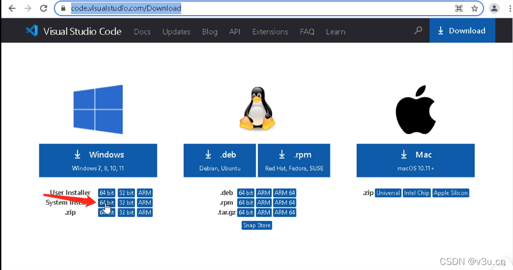The width and height of the screenshot is (513, 270).
Task: Download the .deb Debian, Ubuntu package
Action: [220, 160]
